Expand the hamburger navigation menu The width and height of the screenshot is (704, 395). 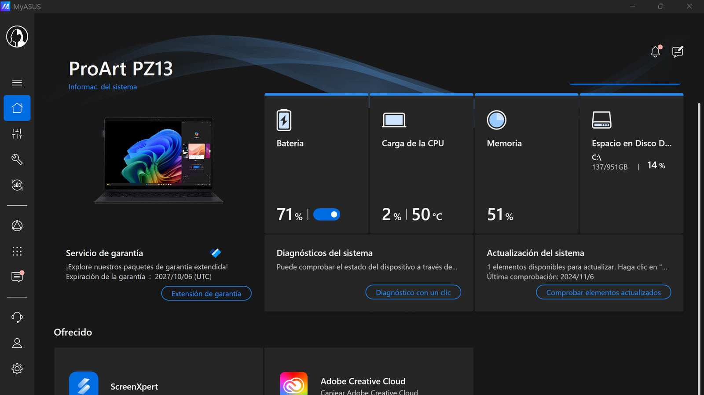[17, 83]
